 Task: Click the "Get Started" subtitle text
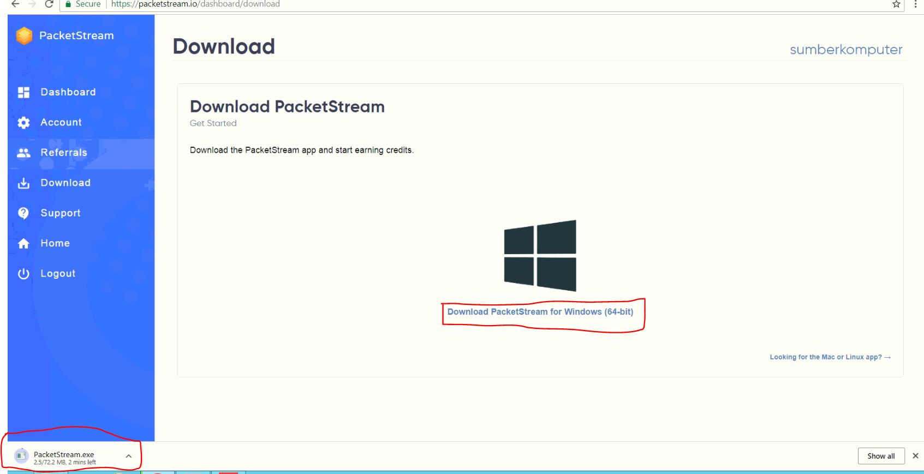click(213, 123)
